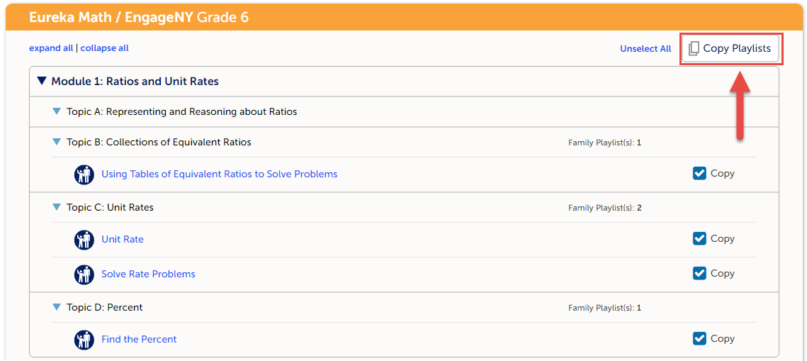807x361 pixels.
Task: Open the Unit Rate playlist link
Action: click(123, 240)
